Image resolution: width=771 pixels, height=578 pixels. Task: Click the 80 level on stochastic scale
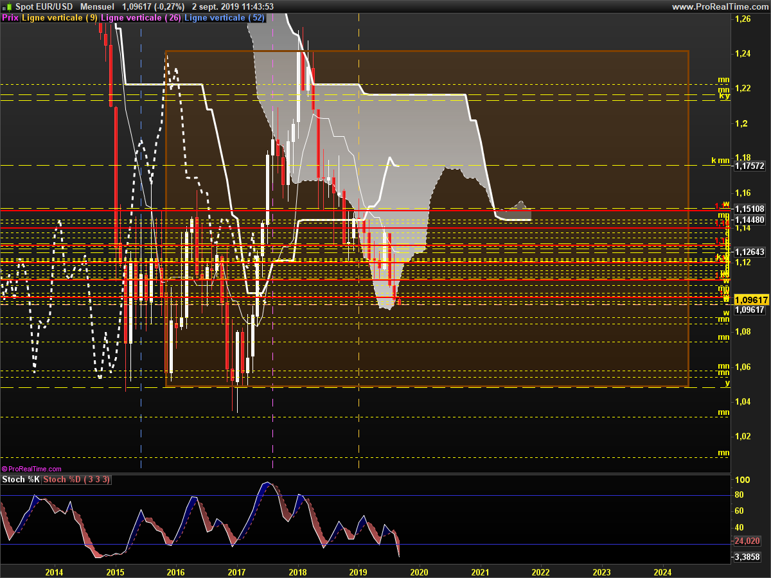[740, 495]
